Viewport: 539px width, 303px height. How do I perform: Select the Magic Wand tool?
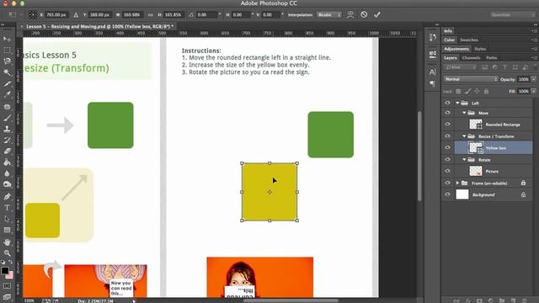pyautogui.click(x=7, y=72)
